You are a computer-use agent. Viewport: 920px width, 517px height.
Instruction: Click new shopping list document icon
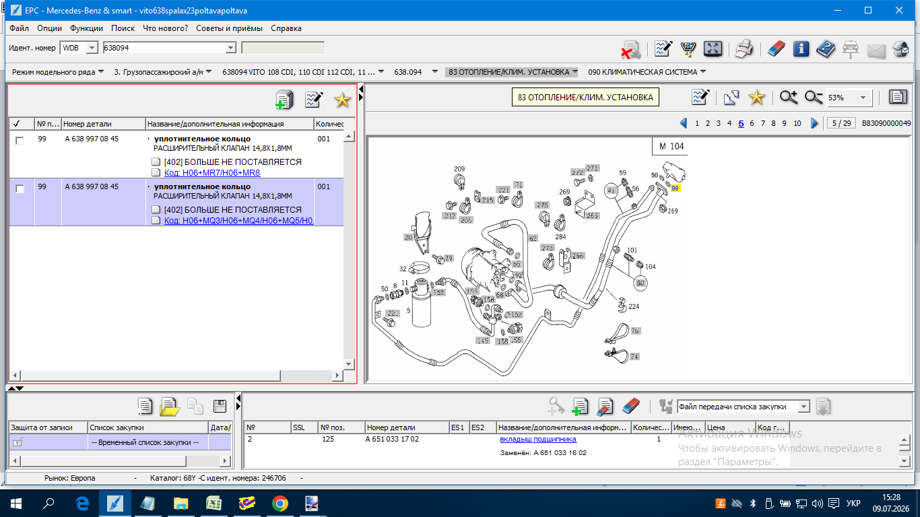pyautogui.click(x=145, y=406)
